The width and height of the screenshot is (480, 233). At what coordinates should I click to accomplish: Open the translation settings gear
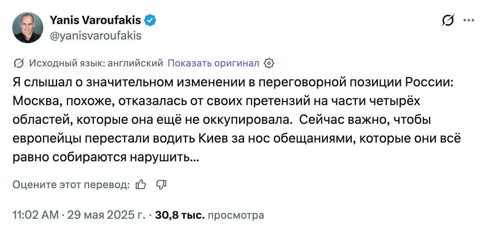tap(269, 63)
